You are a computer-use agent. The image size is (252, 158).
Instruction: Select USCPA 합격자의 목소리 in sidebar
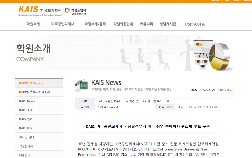pos(39,92)
